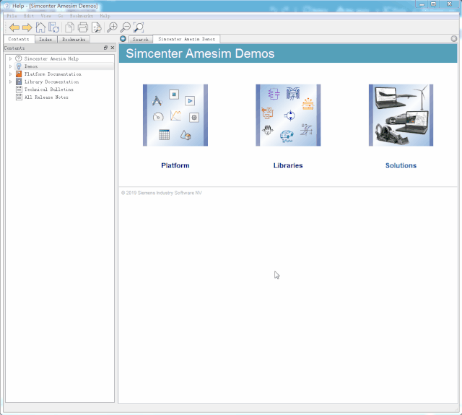The width and height of the screenshot is (462, 415).
Task: Click the Copy toolbar icon
Action: [69, 27]
